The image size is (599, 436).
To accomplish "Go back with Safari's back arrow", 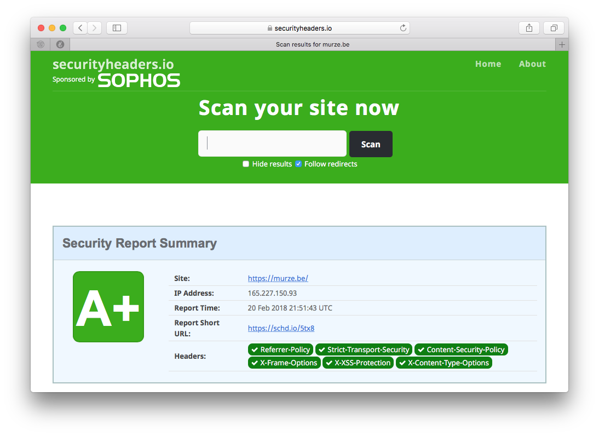I will [x=80, y=28].
